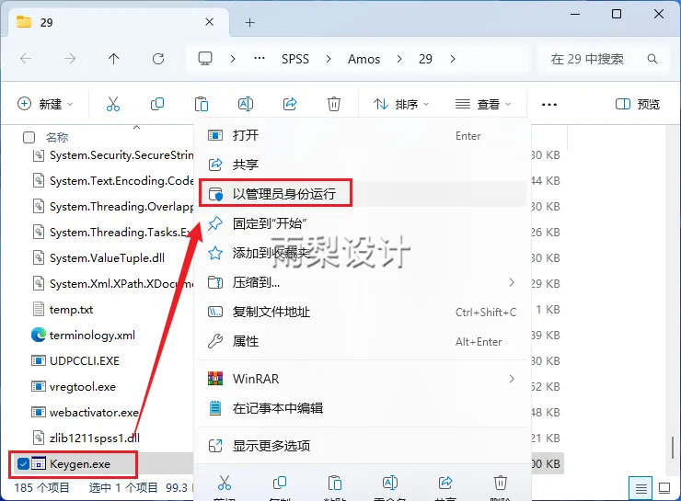Select 共享 in the context menu
The height and width of the screenshot is (501, 681).
coord(363,165)
